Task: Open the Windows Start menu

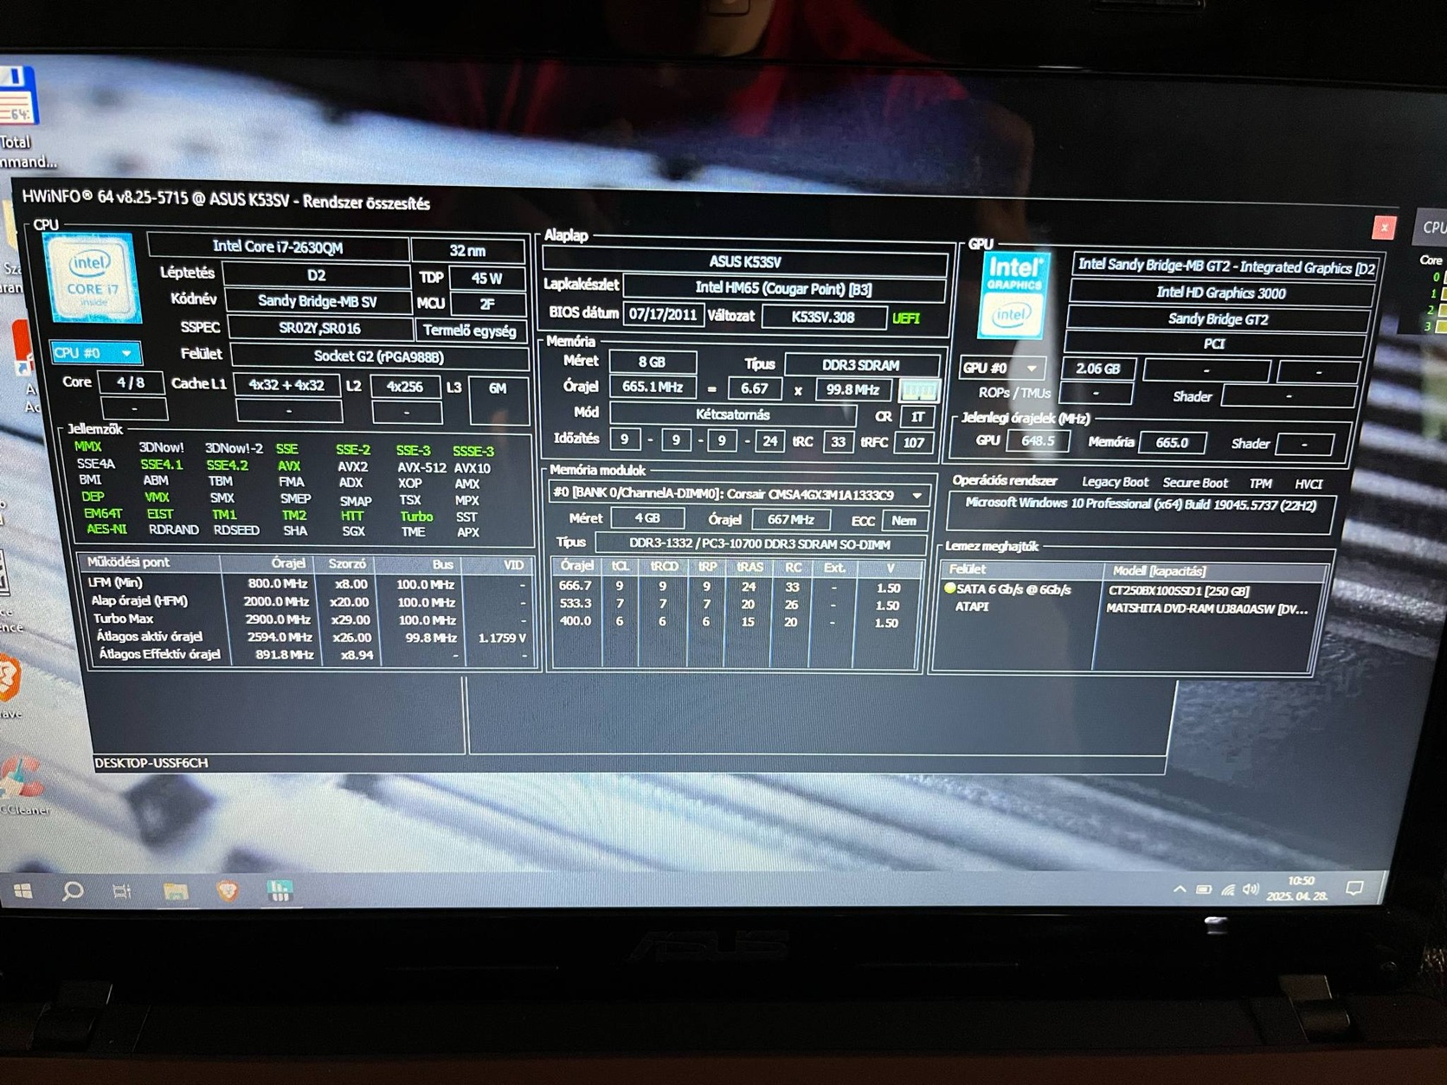Action: click(x=23, y=890)
